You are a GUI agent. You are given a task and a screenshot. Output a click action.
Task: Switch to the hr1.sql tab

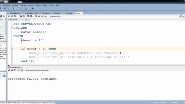point(46,13)
